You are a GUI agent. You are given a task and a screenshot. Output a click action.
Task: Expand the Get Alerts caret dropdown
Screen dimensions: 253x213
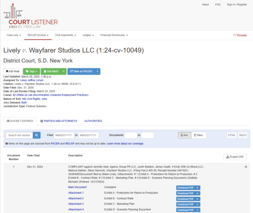tap(64, 71)
